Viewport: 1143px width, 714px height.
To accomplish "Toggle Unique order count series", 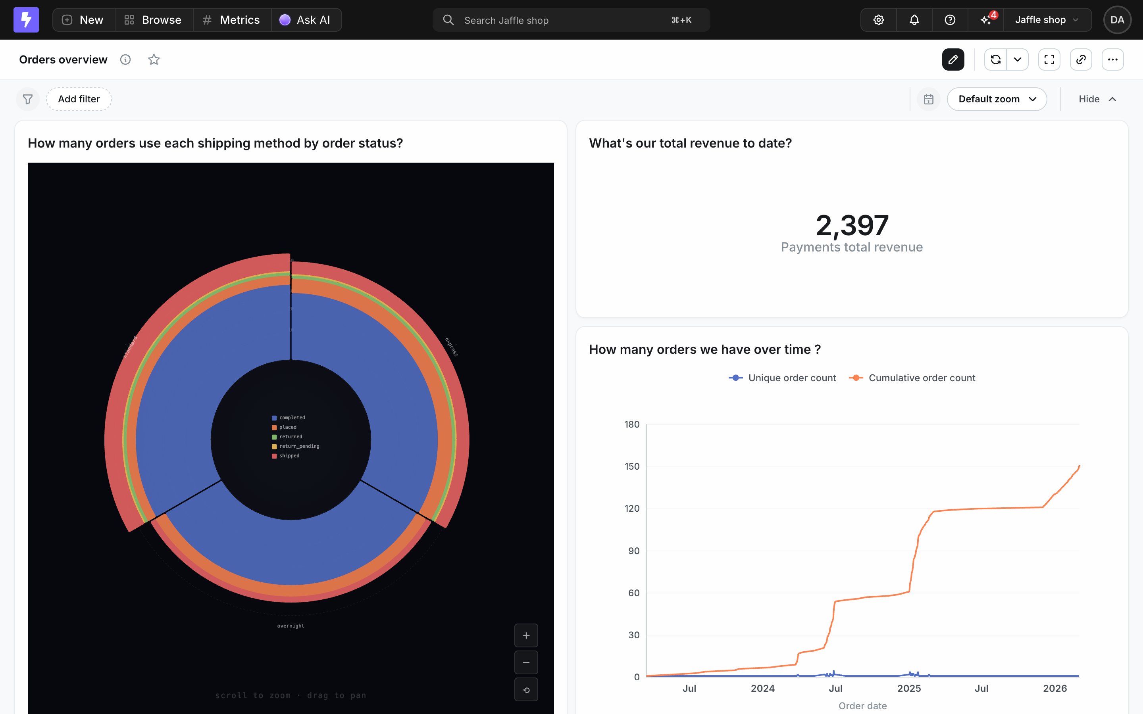I will [783, 378].
